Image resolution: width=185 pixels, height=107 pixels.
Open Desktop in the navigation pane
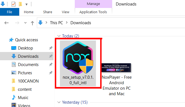coord(25,48)
